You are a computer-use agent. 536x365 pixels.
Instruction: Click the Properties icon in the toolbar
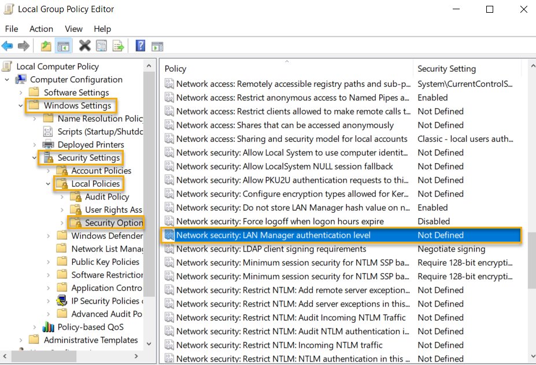102,46
